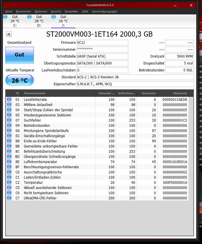Click the previous disk arrow icon
Viewport: 202px width, 244px height.
tap(9, 34)
